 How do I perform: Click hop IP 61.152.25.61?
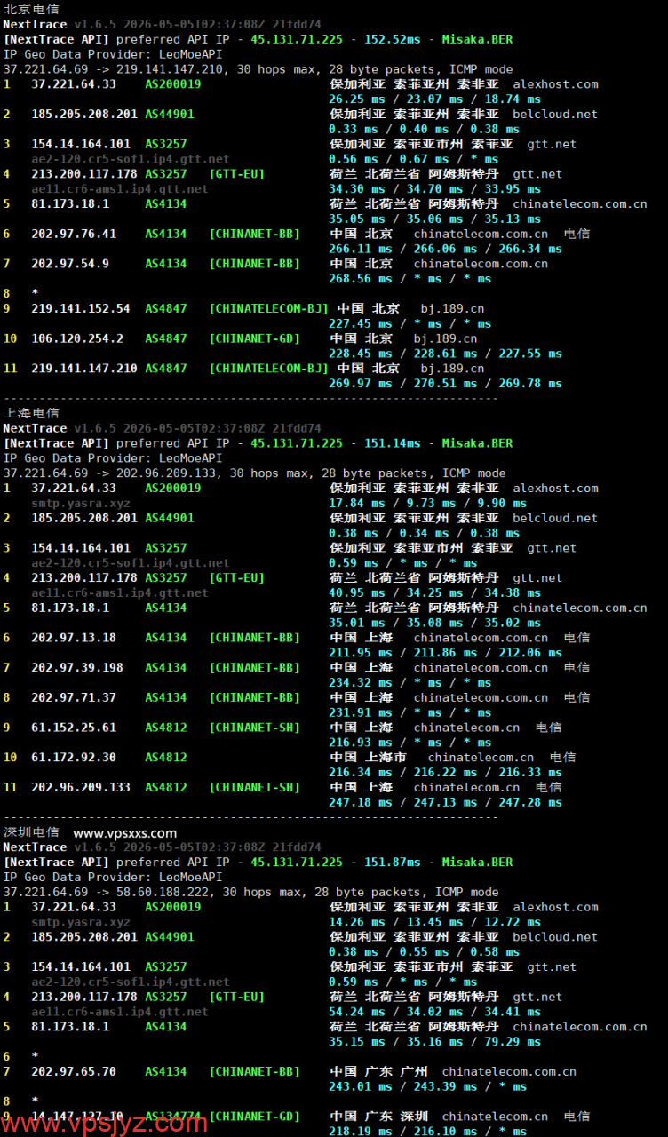74,728
